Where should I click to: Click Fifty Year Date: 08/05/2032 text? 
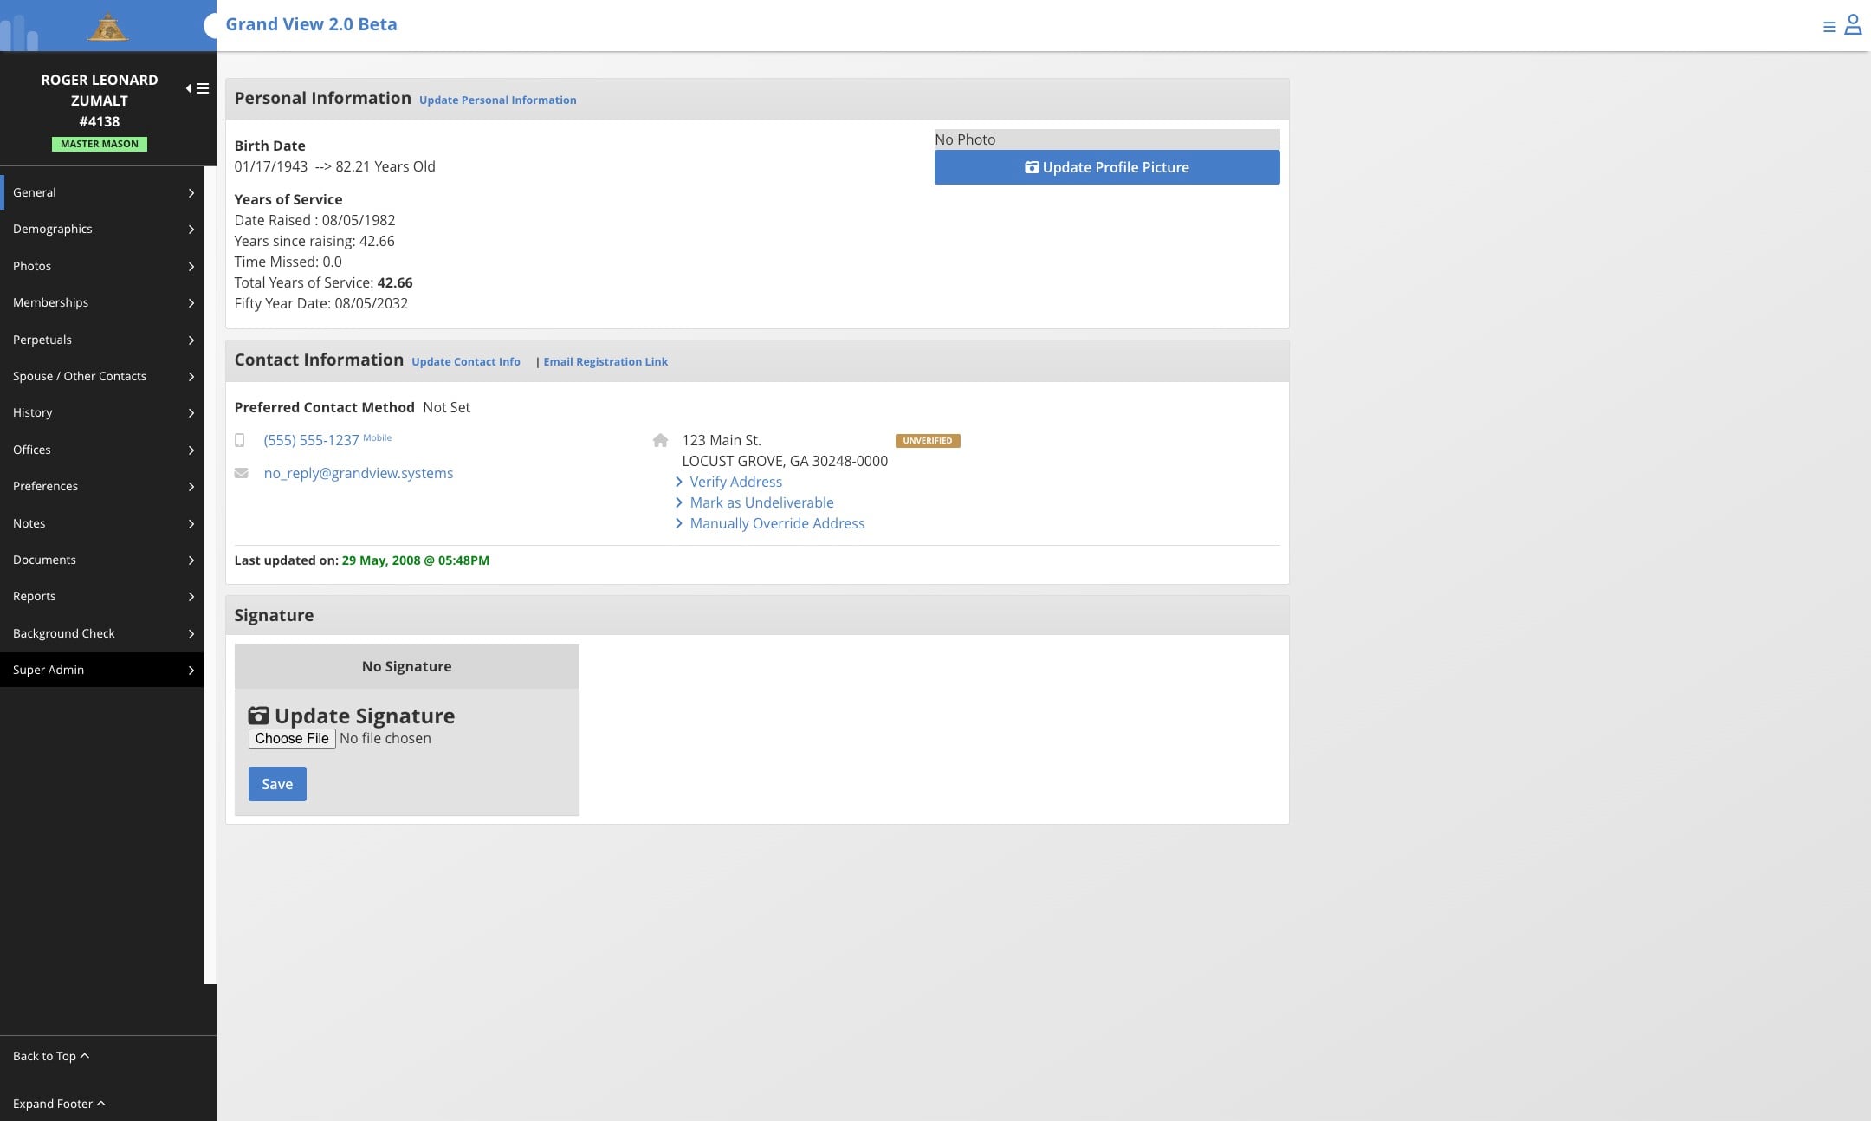coord(320,303)
